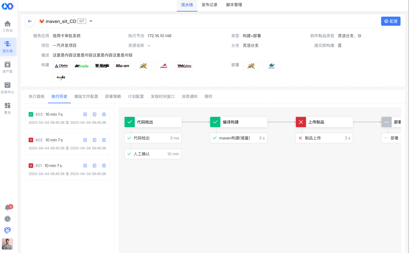
Task: Click the notification bell with badge
Action: (8, 208)
